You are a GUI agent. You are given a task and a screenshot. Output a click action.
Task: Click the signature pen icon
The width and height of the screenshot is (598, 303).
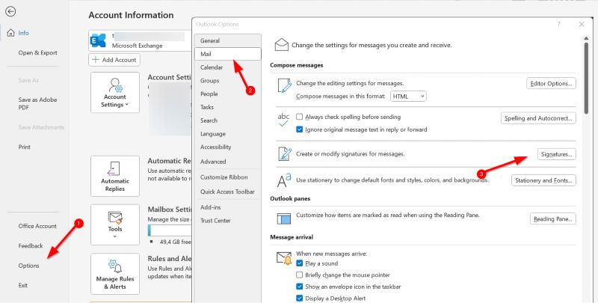pos(284,153)
